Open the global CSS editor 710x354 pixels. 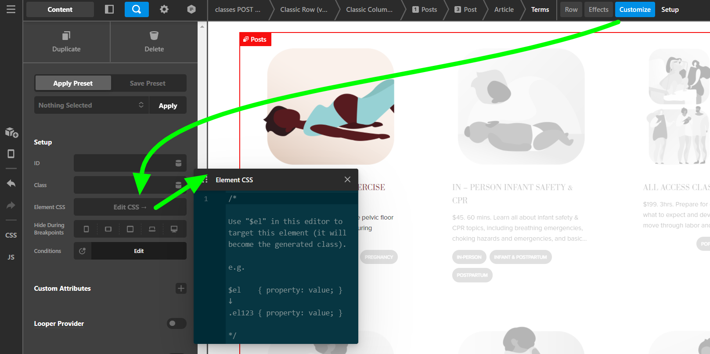(11, 235)
